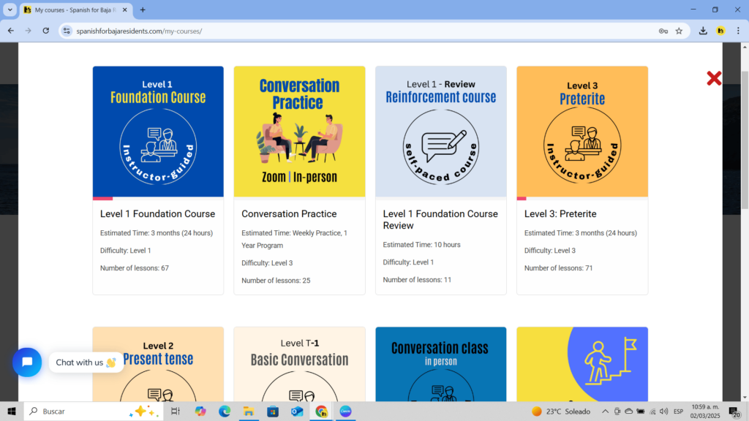The image size is (749, 421).
Task: Open the chat bubble icon
Action: click(x=27, y=363)
